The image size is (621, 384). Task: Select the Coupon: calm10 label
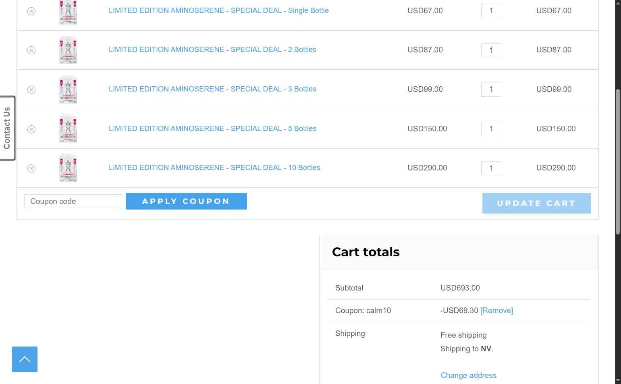pos(363,311)
